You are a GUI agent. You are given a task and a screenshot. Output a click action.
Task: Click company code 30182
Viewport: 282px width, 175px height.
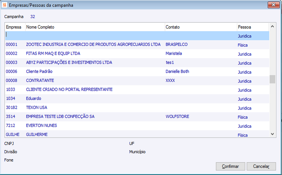pyautogui.click(x=12, y=108)
